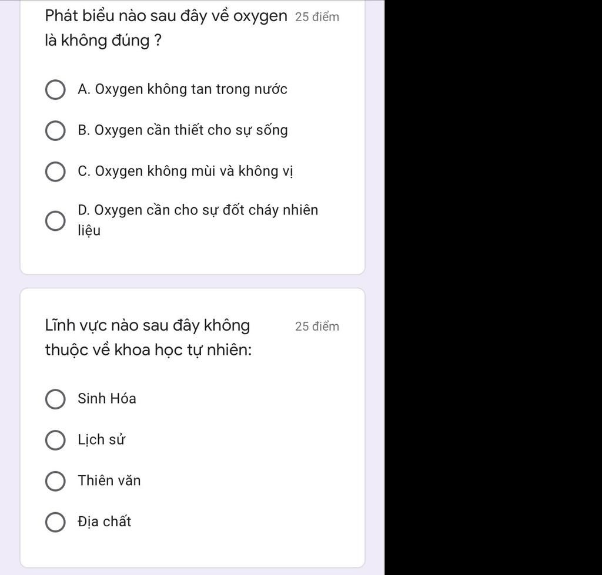Pick radio button for D. Oxygen cần cho sự đốt cháy
This screenshot has height=575, width=602.
pyautogui.click(x=55, y=221)
